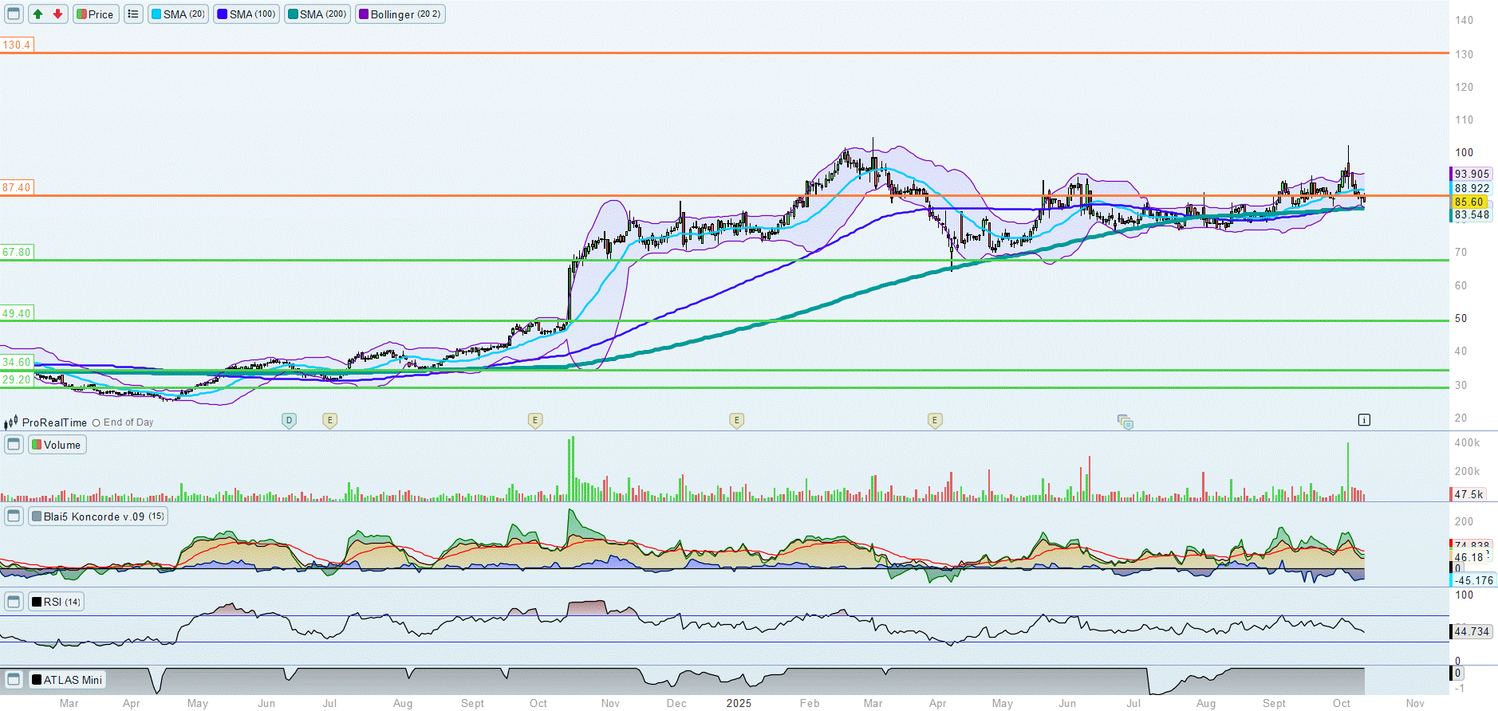Click the SMA (200) indicator button

pyautogui.click(x=317, y=14)
